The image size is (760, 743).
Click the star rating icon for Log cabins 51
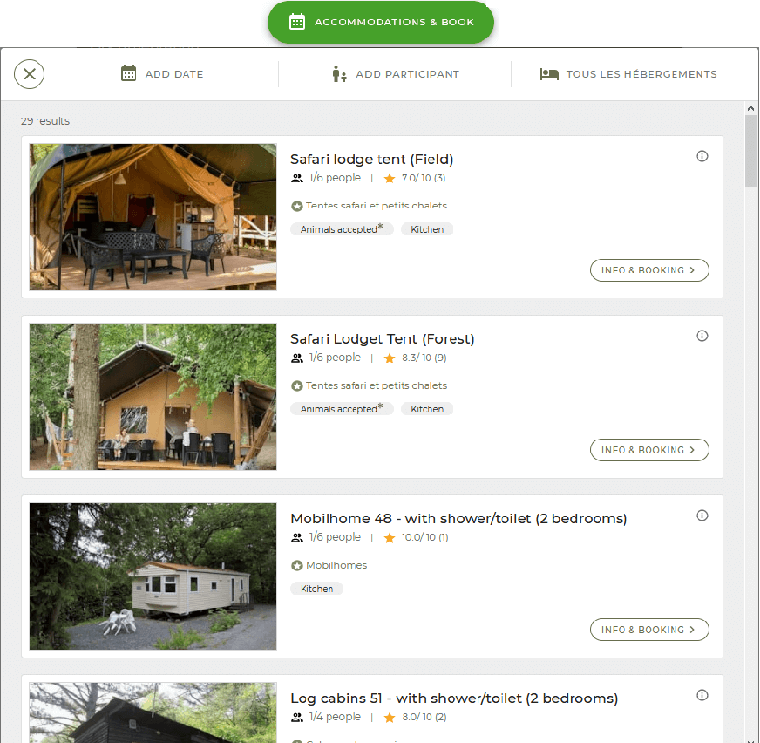(x=390, y=718)
